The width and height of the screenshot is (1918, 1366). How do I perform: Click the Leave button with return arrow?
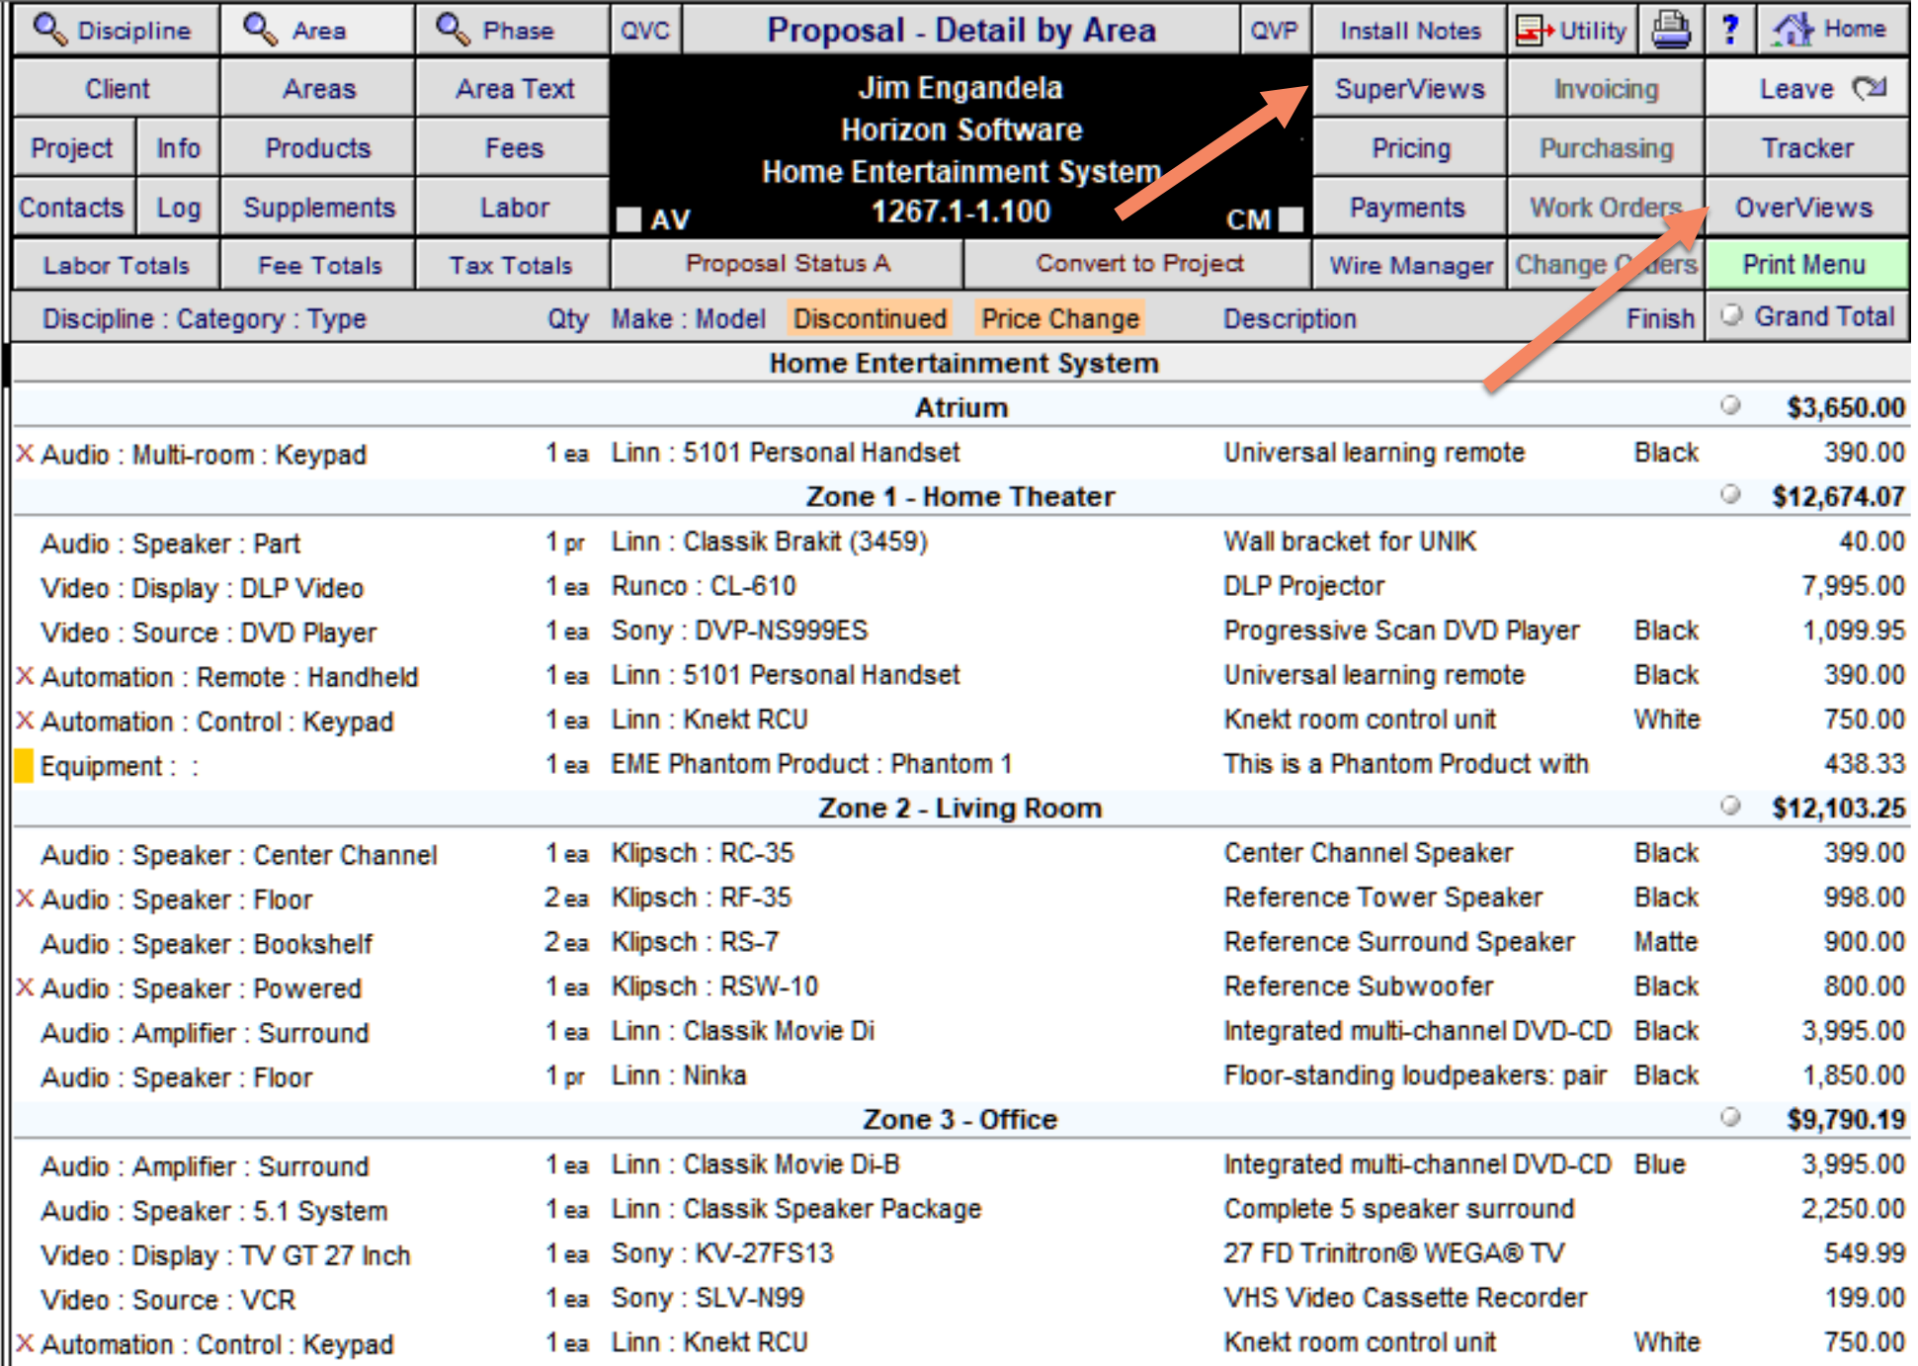[x=1806, y=88]
